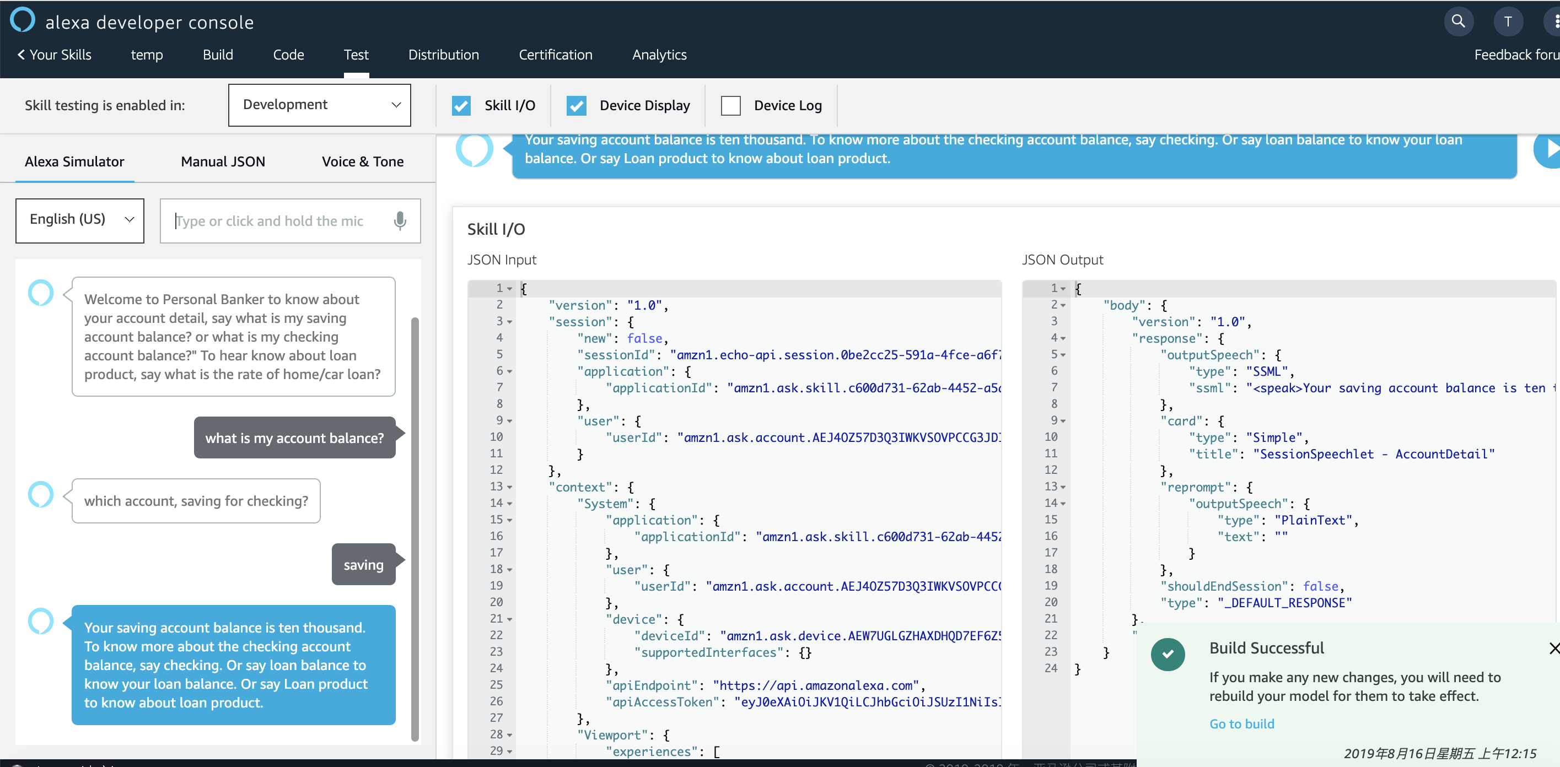1560x767 pixels.
Task: Click the "apiEndpoint" line in JSON Input
Action: tap(765, 686)
